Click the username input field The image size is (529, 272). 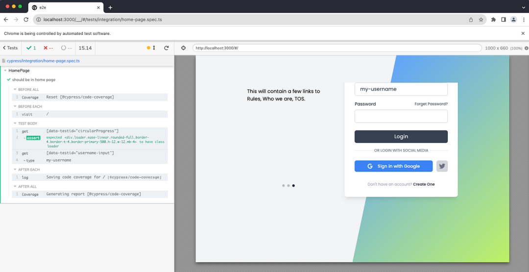pos(401,89)
